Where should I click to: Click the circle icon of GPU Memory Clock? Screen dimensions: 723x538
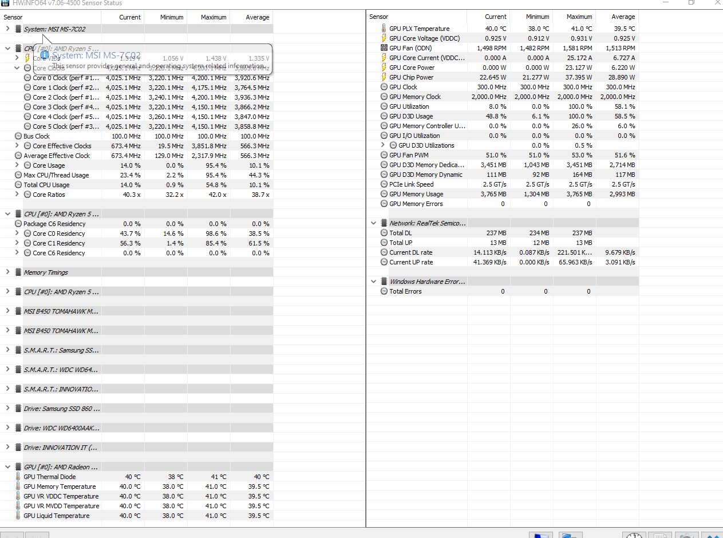(x=384, y=97)
